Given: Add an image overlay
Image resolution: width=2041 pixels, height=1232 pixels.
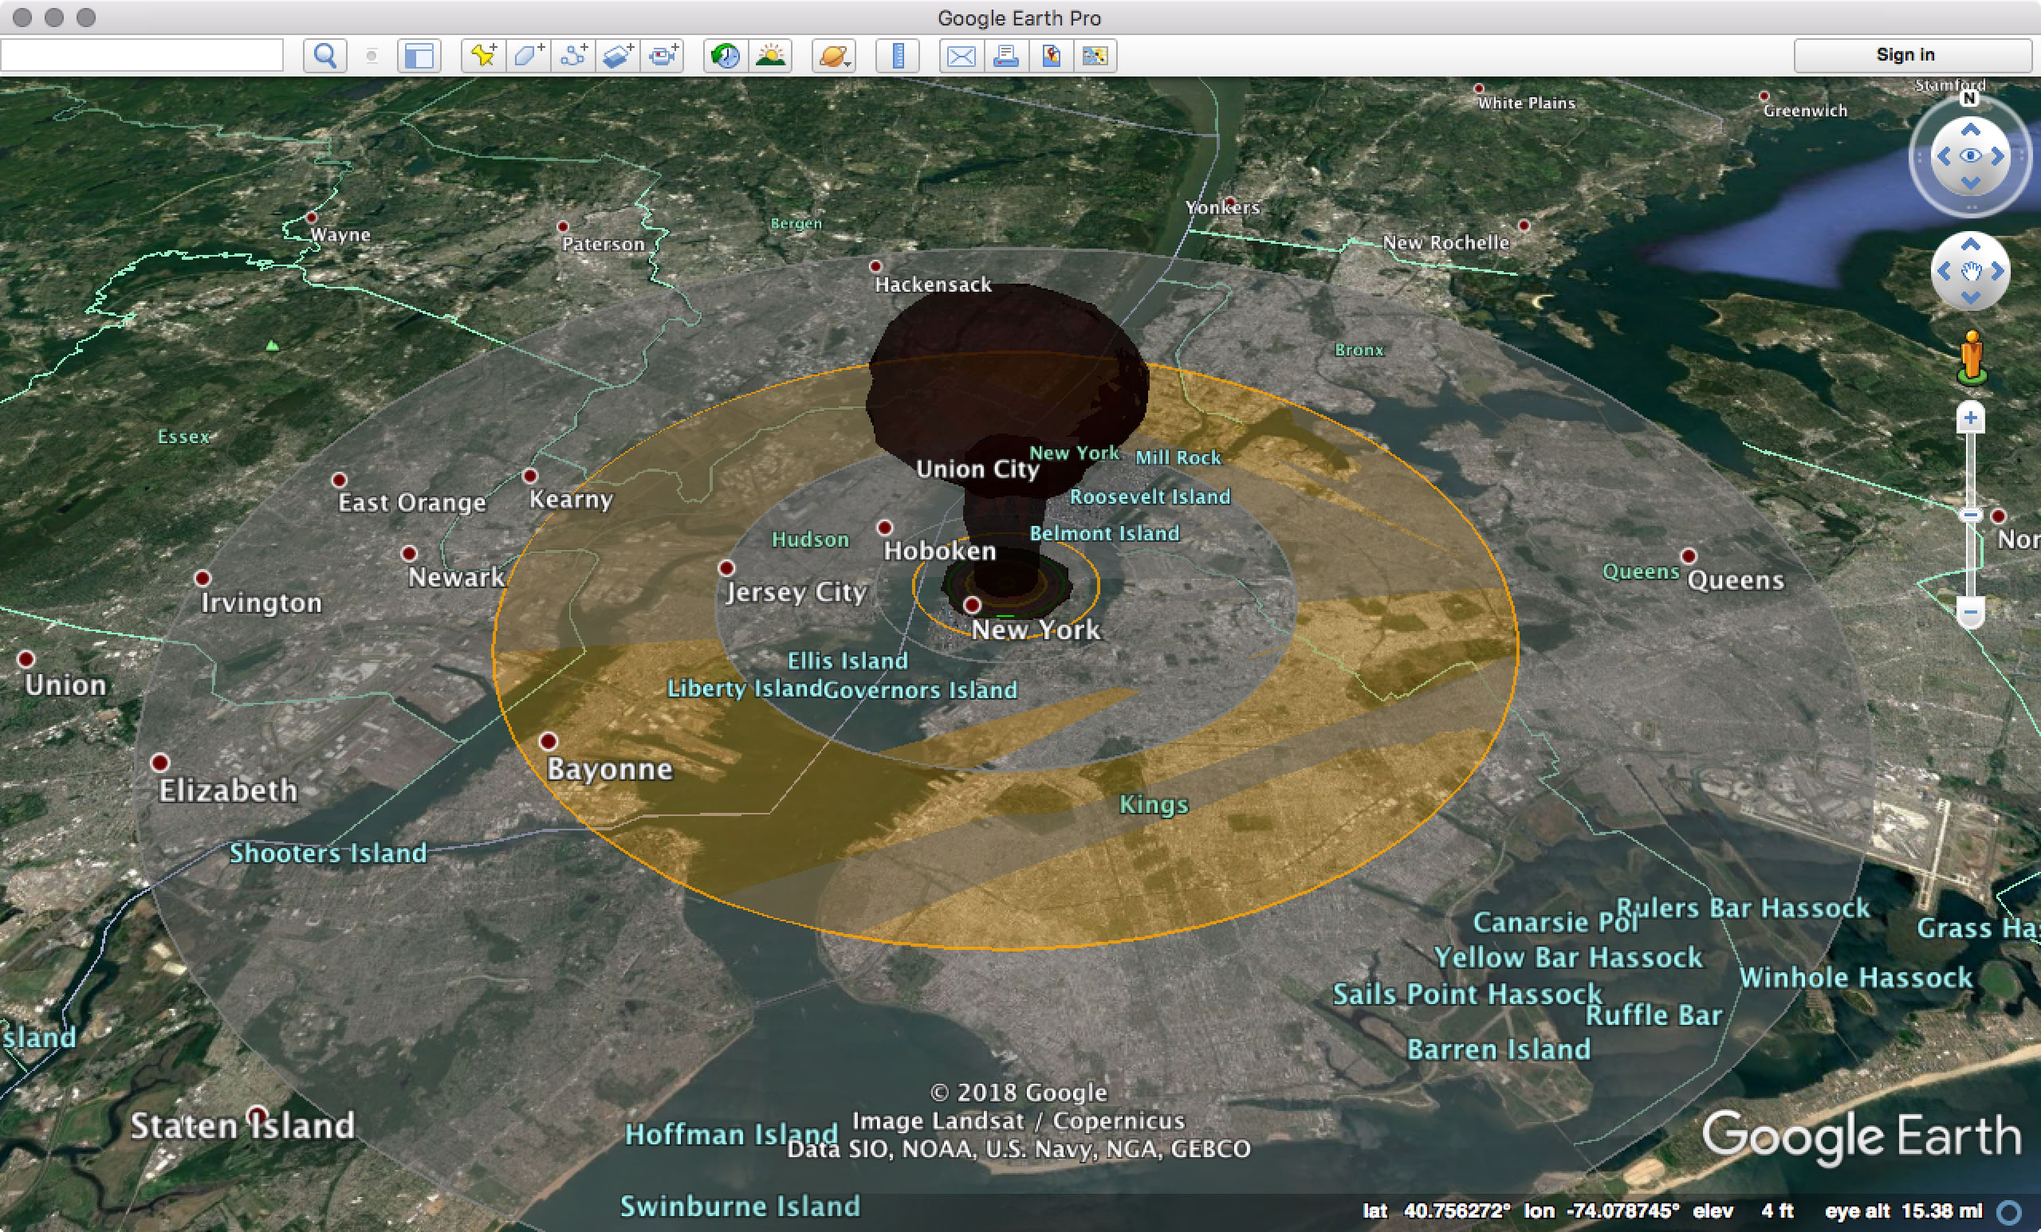Looking at the screenshot, I should [x=616, y=57].
